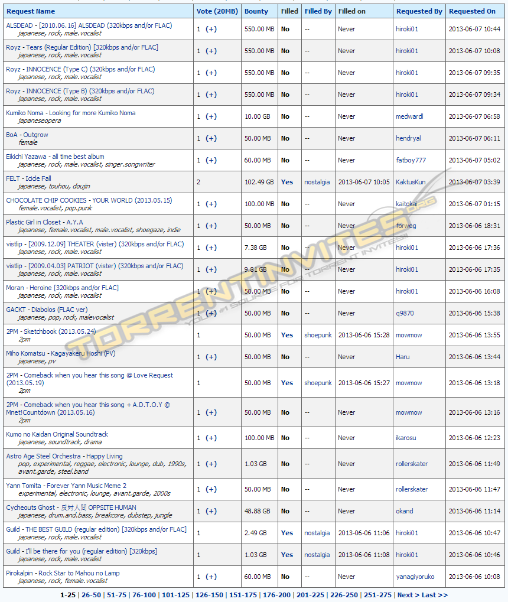Screen dimensions: 508x602
Task: Open Astro Age Steel Orchestra - Happy Living request
Action: (x=64, y=457)
